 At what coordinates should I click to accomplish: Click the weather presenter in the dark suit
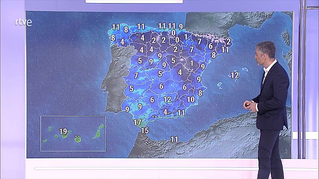(269, 110)
